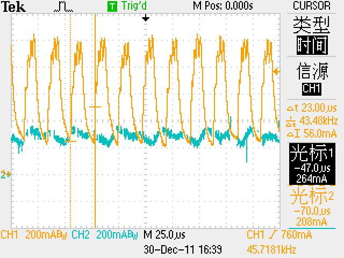This screenshot has height=258, width=344.
Task: Click the channel 2 ground reference marker
Action: [x=6, y=174]
